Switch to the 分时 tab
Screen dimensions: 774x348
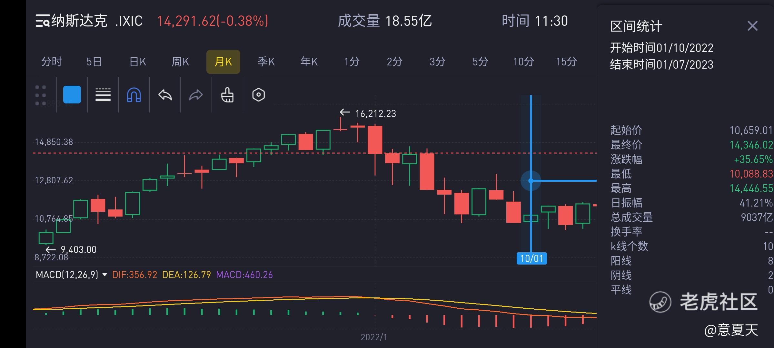coord(52,62)
